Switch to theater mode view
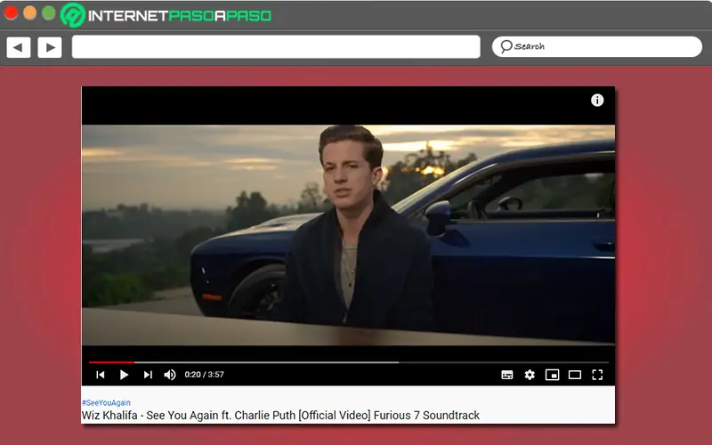The image size is (712, 445). tap(575, 375)
